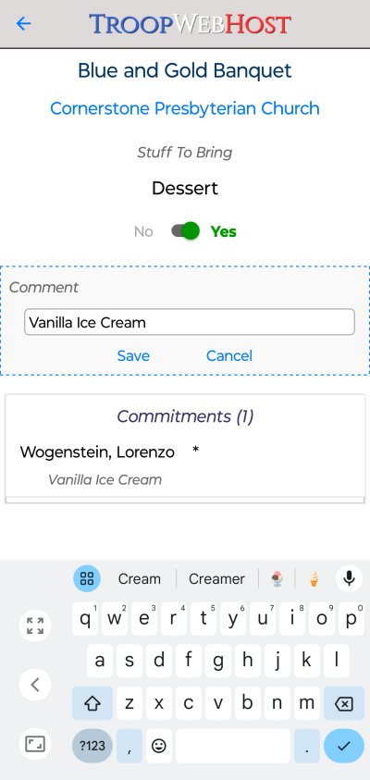Cancel the comment edit
This screenshot has width=370, height=780.
coord(229,355)
